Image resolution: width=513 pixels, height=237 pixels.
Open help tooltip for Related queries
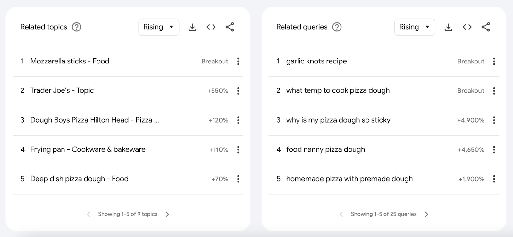click(x=337, y=27)
